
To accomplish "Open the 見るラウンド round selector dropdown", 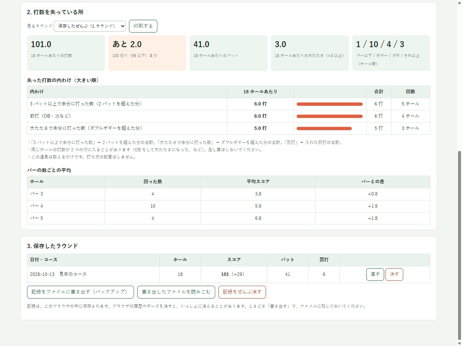I will pos(90,26).
